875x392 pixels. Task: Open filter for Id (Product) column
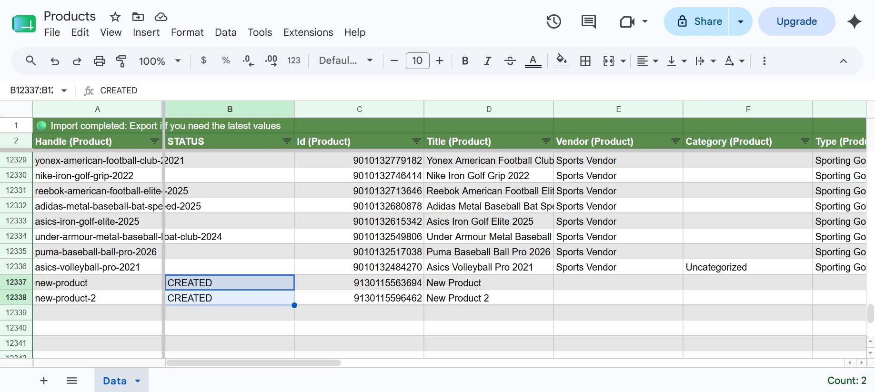[416, 141]
